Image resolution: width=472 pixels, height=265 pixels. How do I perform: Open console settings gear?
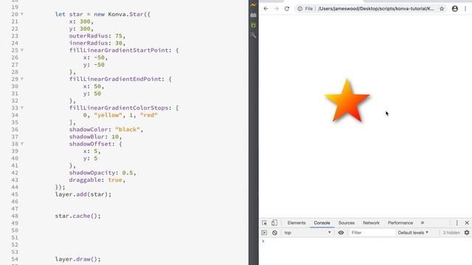click(x=467, y=233)
